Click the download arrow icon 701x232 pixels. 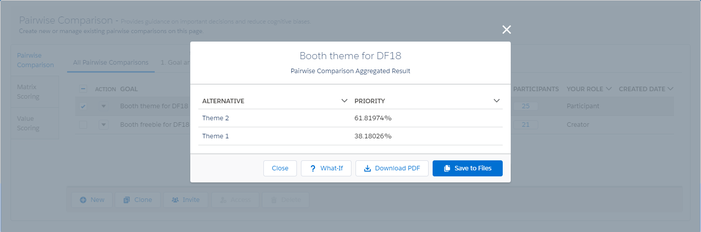367,168
